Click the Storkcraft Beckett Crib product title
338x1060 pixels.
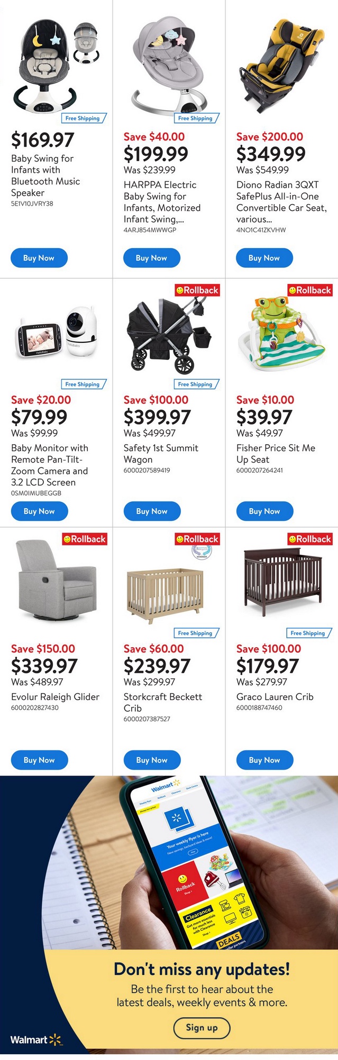(162, 702)
